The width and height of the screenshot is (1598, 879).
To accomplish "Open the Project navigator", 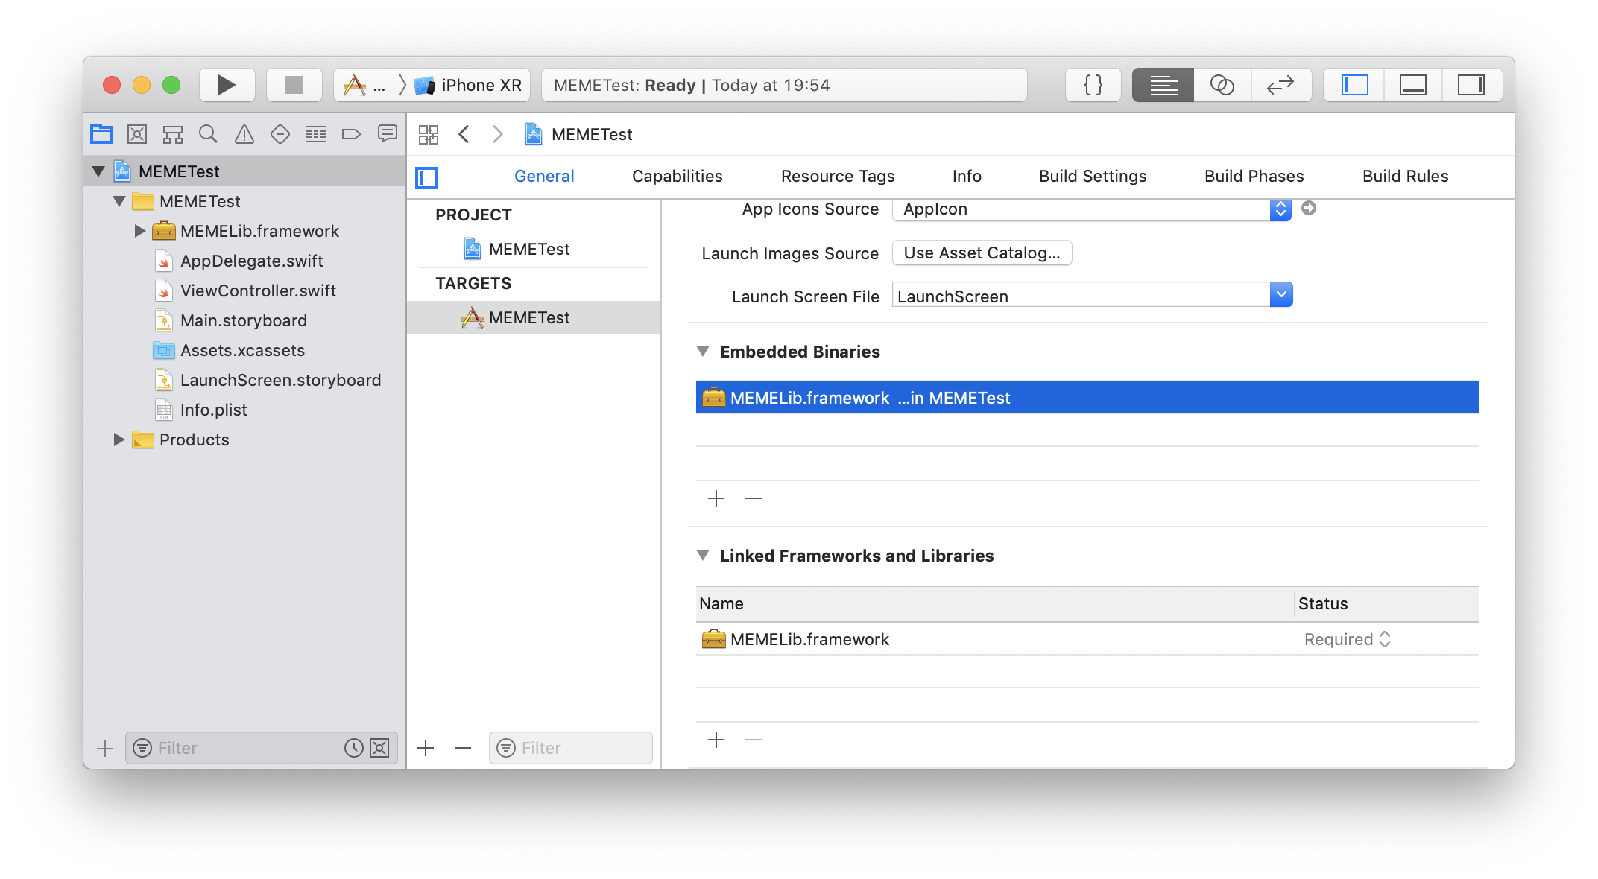I will point(101,134).
